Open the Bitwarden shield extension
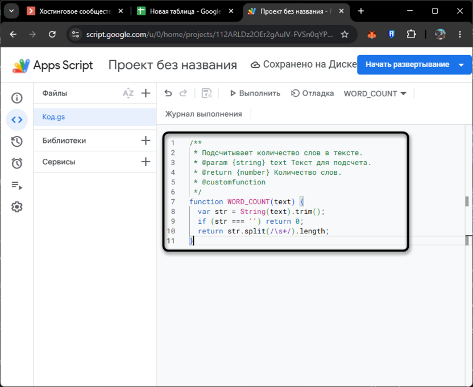 click(392, 34)
